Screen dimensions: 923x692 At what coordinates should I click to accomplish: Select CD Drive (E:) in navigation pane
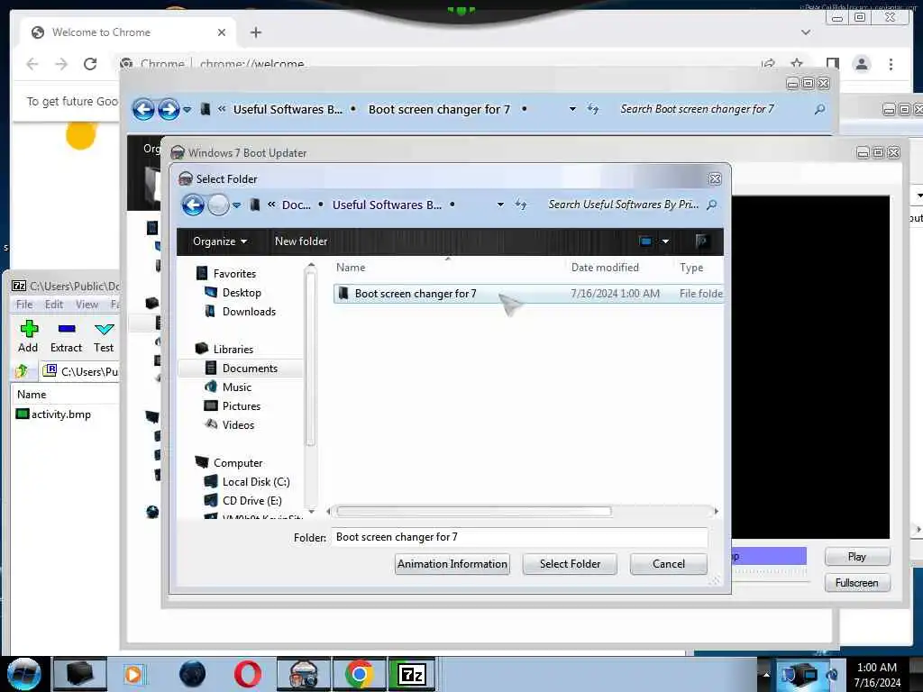(252, 501)
